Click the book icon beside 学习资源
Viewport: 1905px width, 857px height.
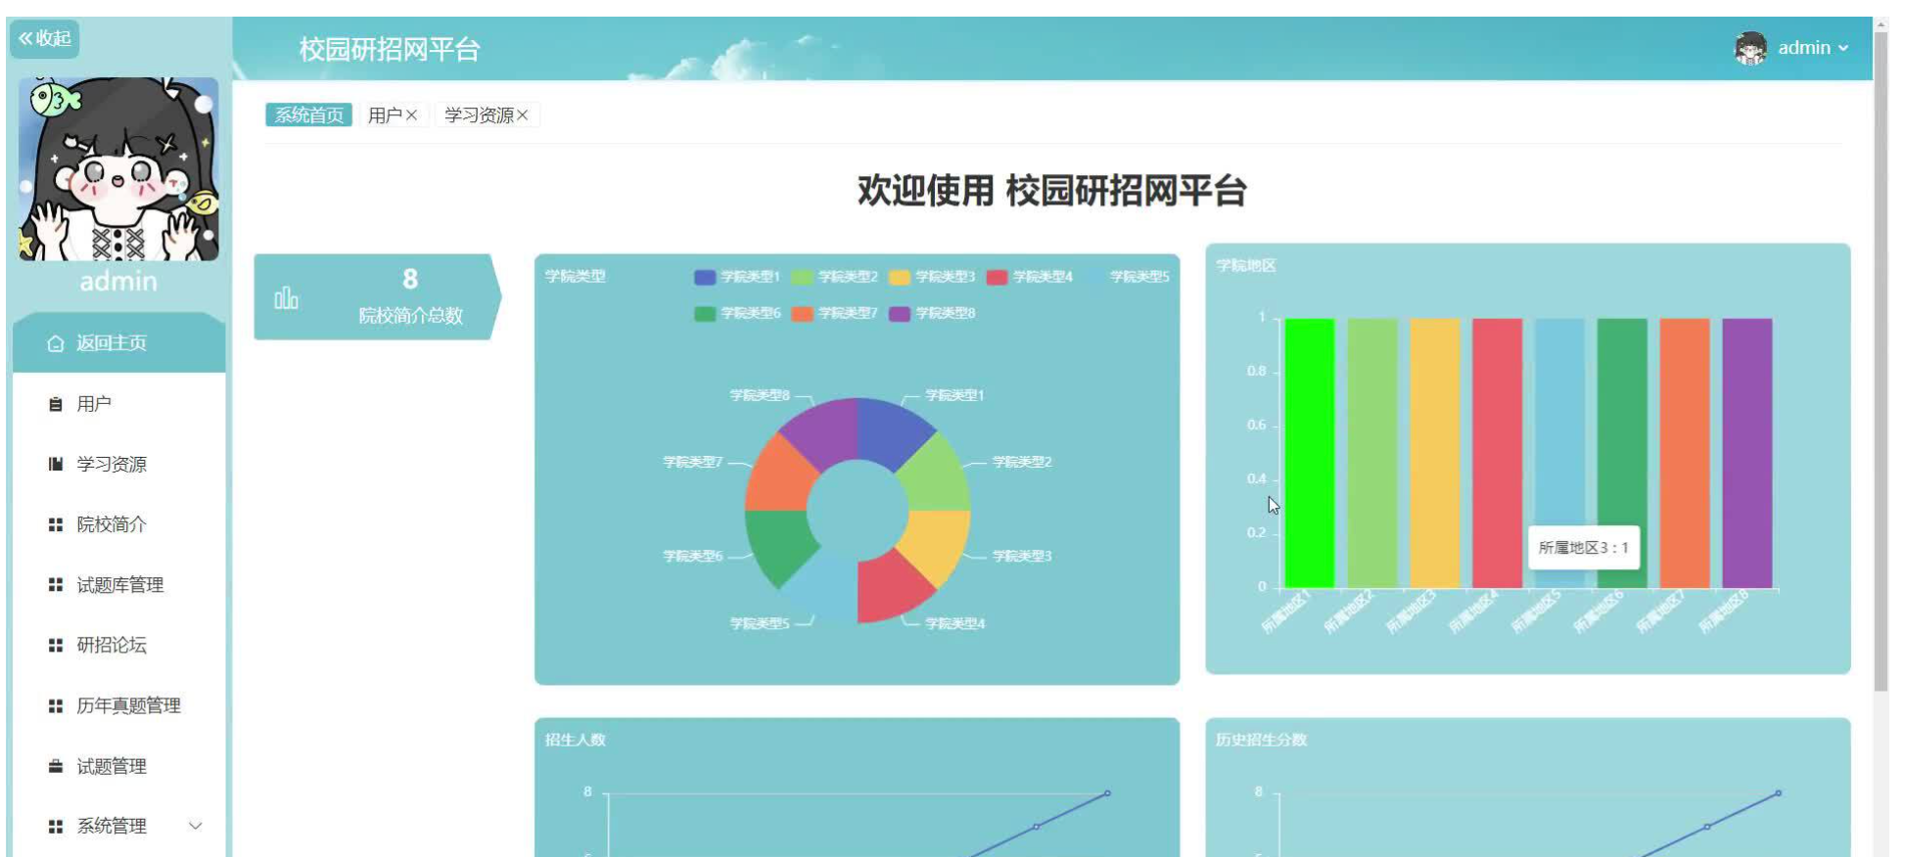coord(56,465)
